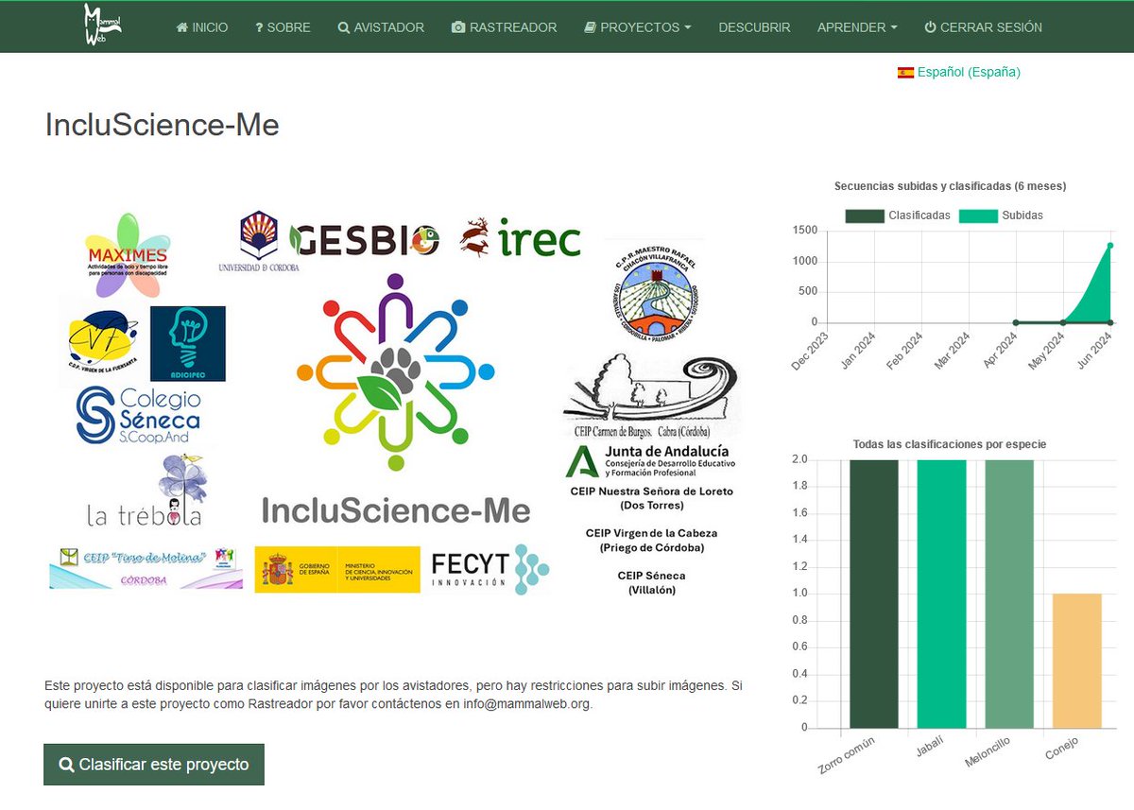Viewport: 1134px width, 810px height.
Task: Click the 'CEIP Séneca (Villalón)' text
Action: [652, 582]
